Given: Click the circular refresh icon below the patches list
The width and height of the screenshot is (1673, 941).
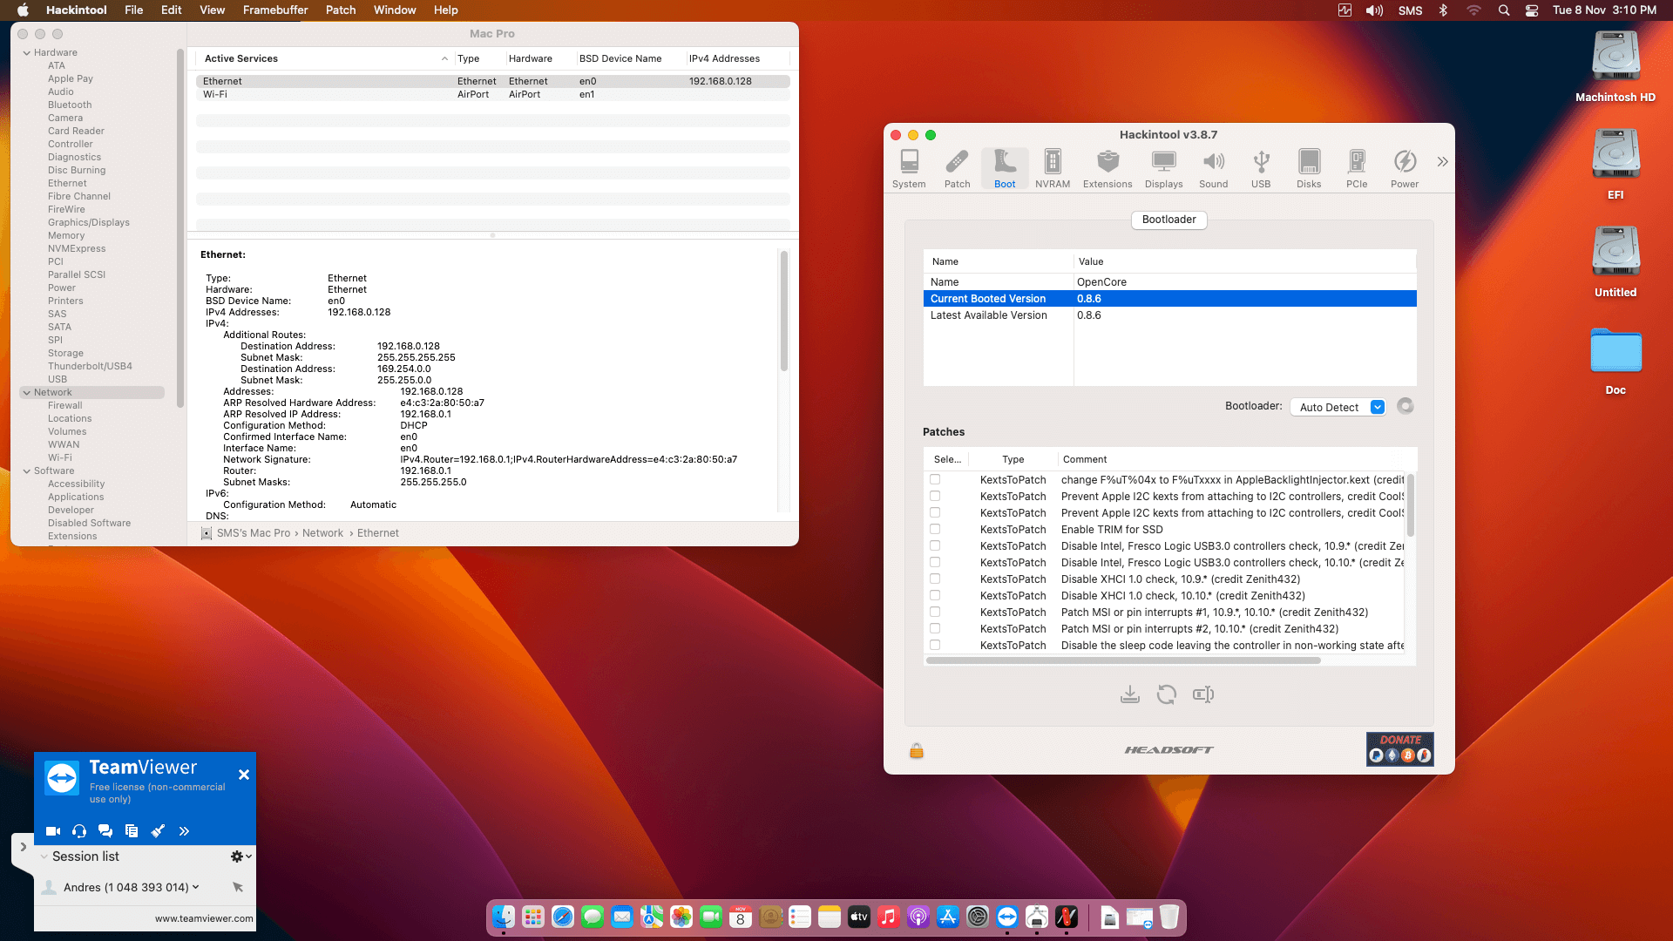Looking at the screenshot, I should tap(1167, 694).
